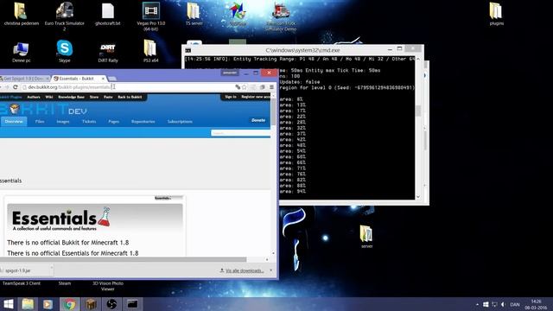Click the network icon in system tray

(x=494, y=304)
